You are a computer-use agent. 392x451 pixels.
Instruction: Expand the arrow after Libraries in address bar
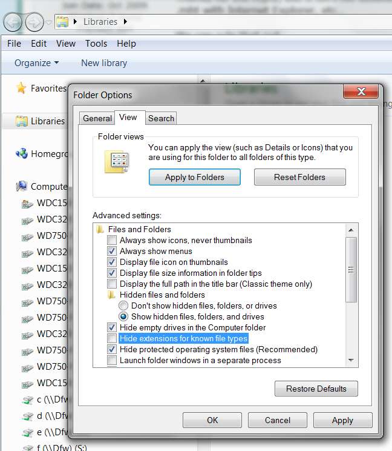(125, 22)
